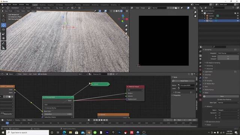Click the image editor zoom magnifier icon
This screenshot has width=240, height=135.
pyautogui.click(x=195, y=12)
